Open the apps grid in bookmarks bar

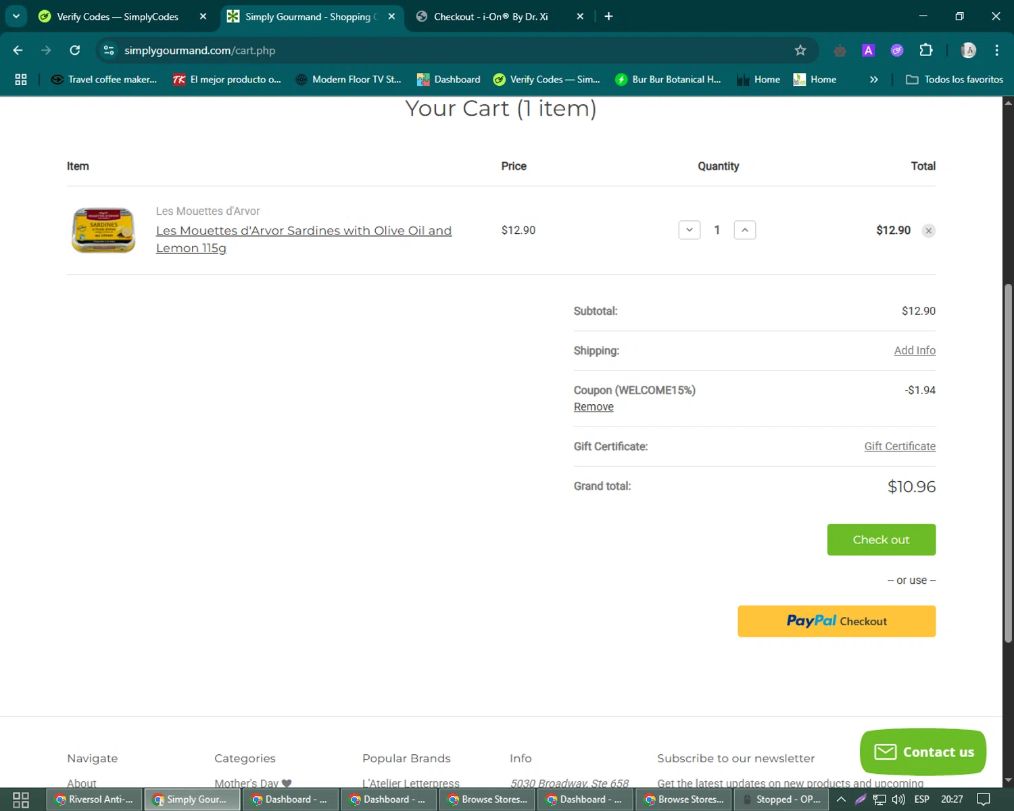point(21,80)
